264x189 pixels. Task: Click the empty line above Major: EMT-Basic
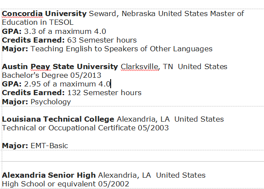tap(87, 137)
